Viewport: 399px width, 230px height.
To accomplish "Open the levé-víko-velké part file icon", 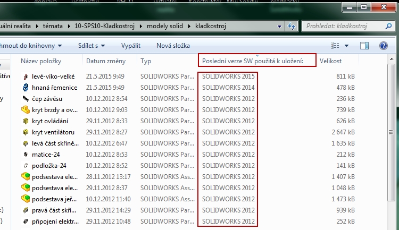I will (x=26, y=76).
